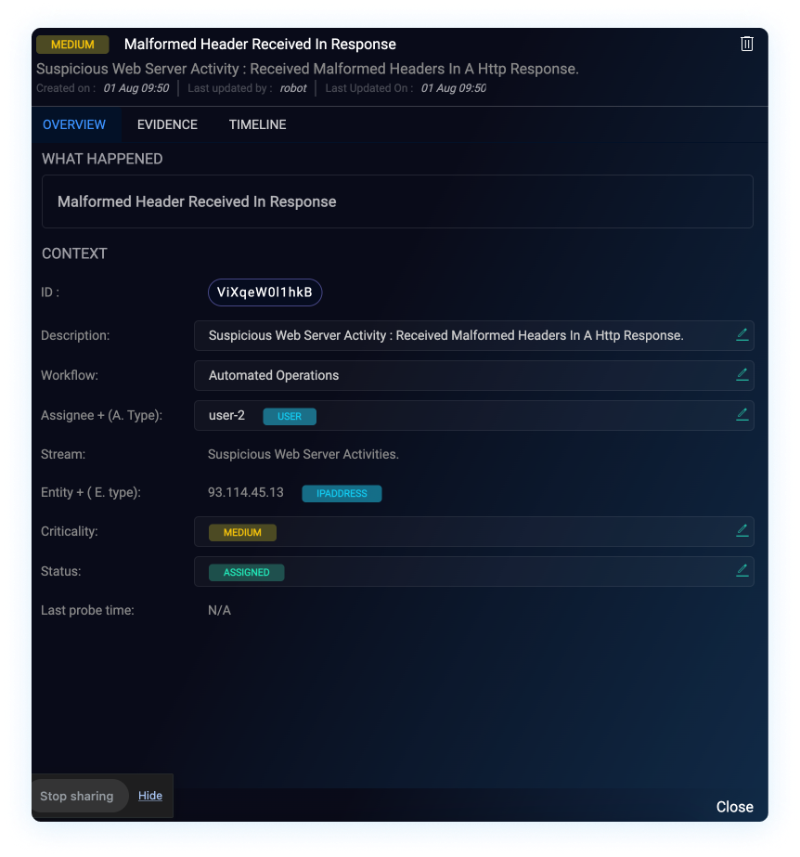Click the MEDIUM badge in Criticality field

[242, 533]
